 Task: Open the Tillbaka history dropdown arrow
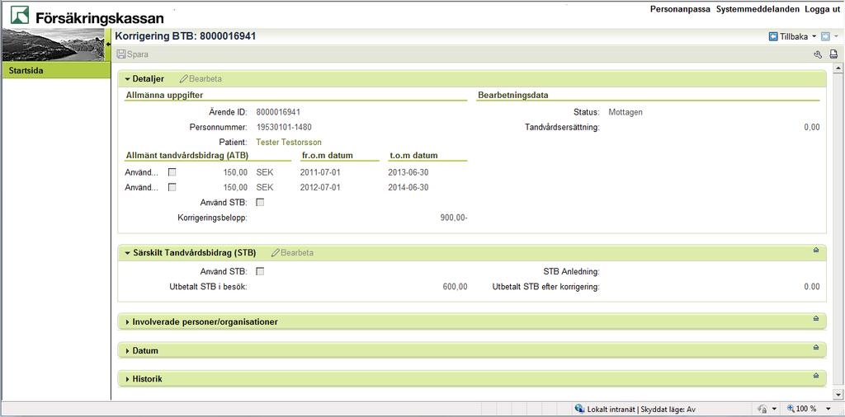(814, 37)
